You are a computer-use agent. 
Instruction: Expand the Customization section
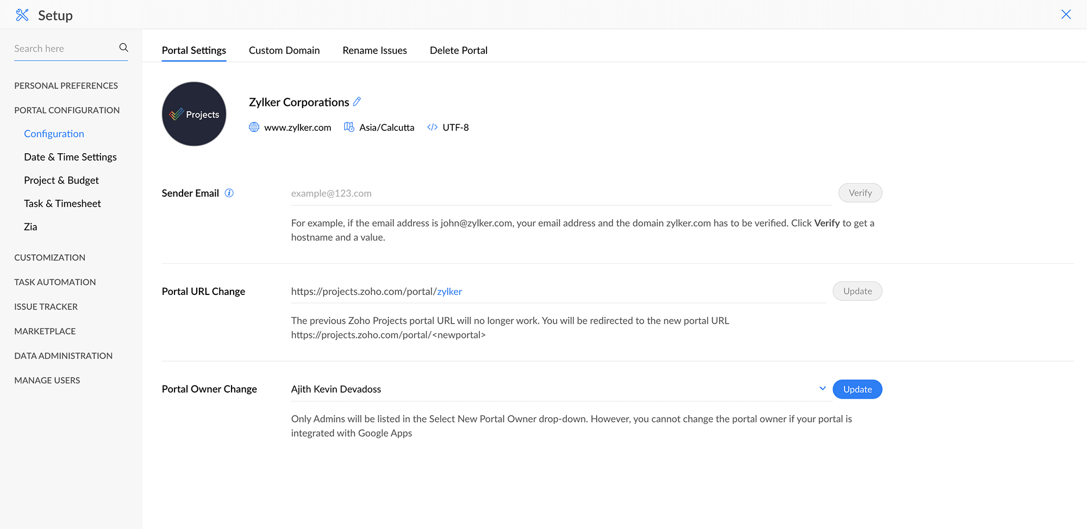pos(50,257)
